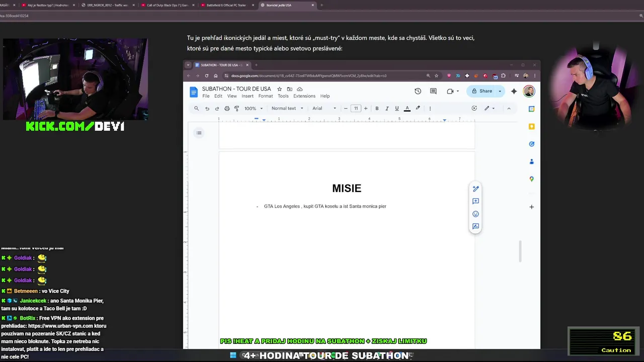Toggle bold formatting
Image resolution: width=644 pixels, height=362 pixels.
pyautogui.click(x=377, y=108)
